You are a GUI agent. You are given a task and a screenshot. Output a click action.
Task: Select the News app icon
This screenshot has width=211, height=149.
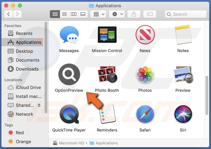(145, 35)
